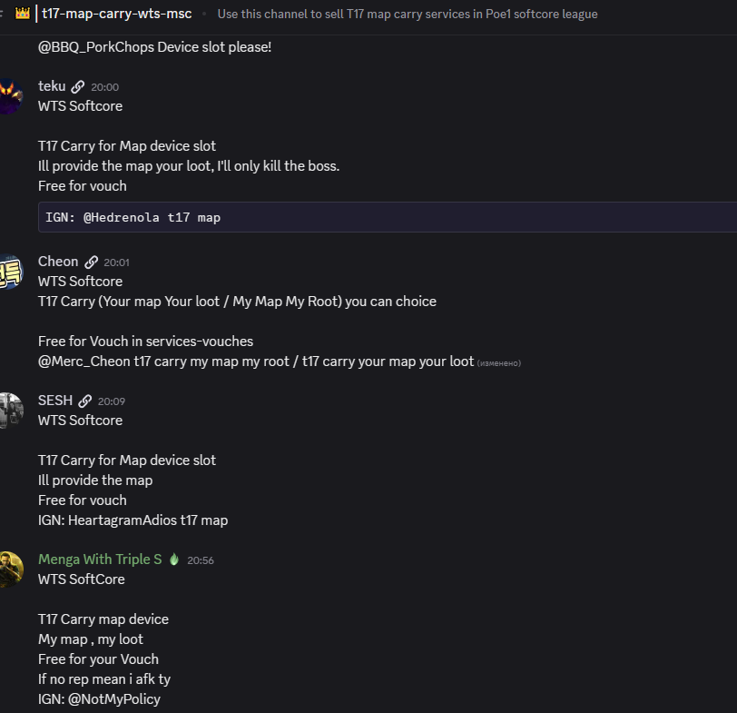Select the SESH username
Viewport: 737px width, 713px height.
pos(55,400)
